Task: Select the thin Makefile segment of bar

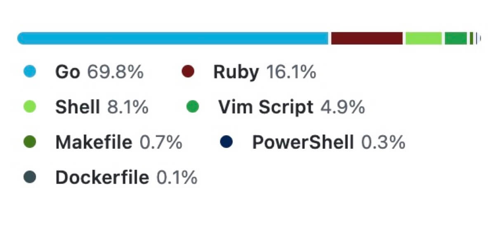Action: point(471,38)
